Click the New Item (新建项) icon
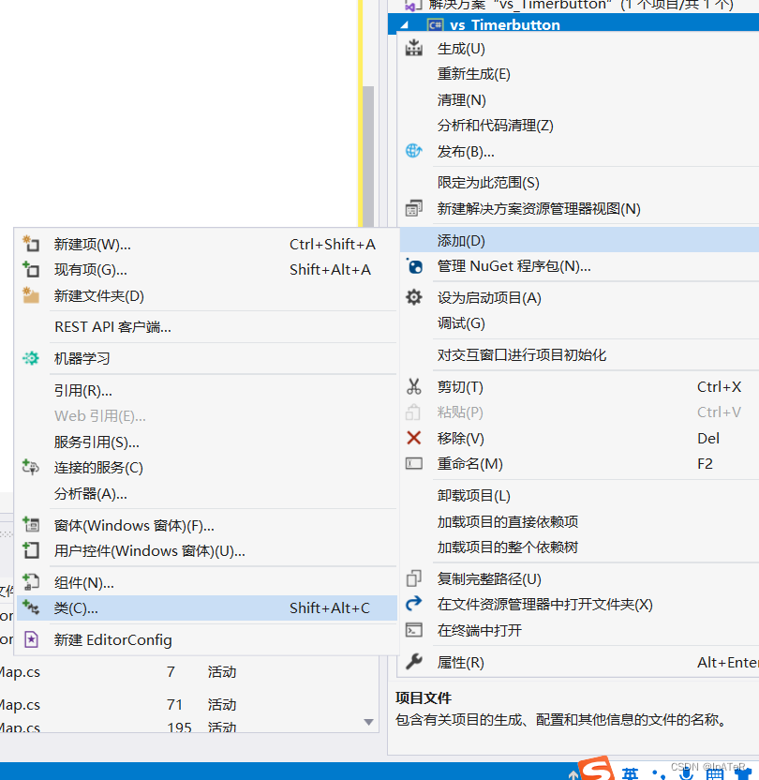759x780 pixels. click(31, 244)
